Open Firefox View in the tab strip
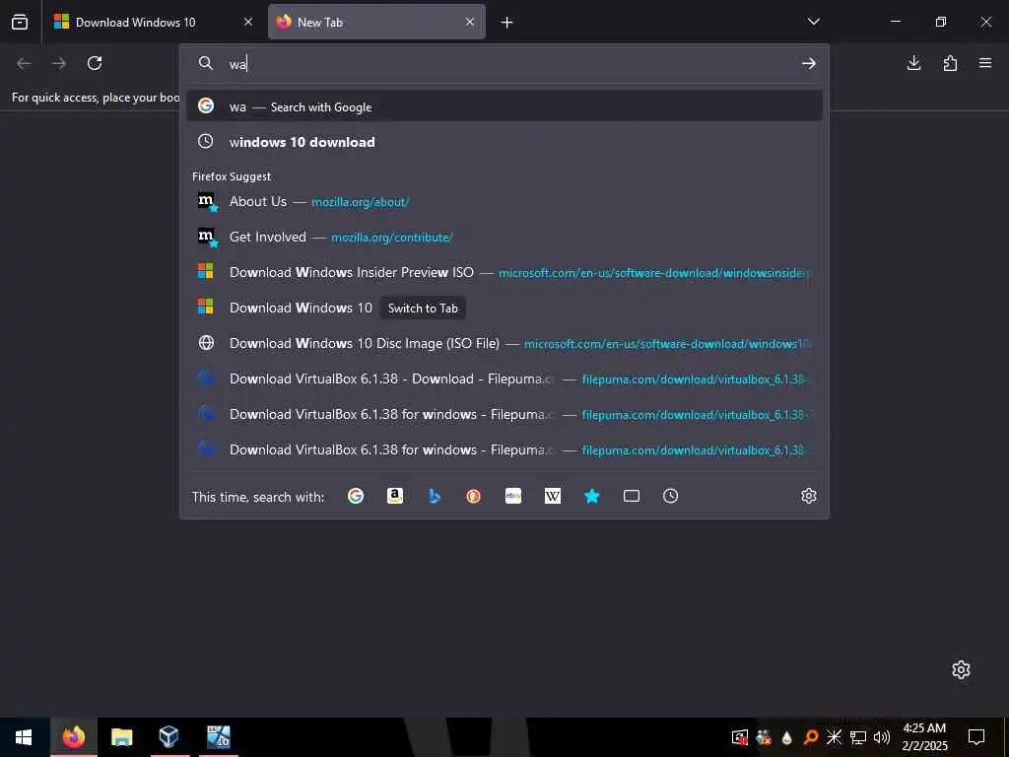The image size is (1009, 757). (20, 22)
